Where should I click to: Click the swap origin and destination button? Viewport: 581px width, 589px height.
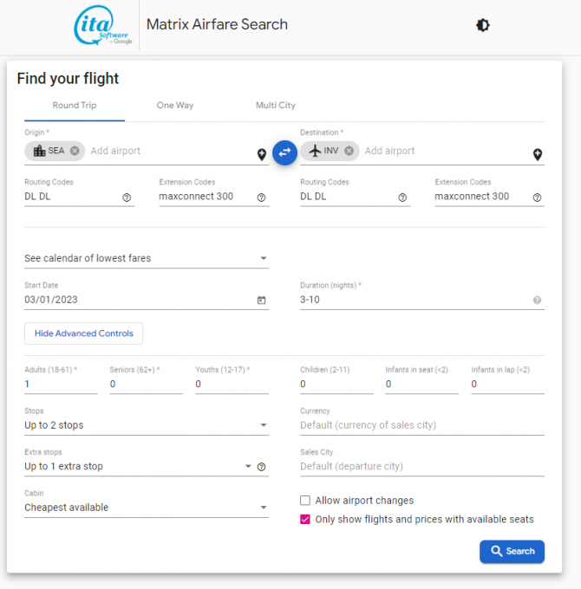284,152
